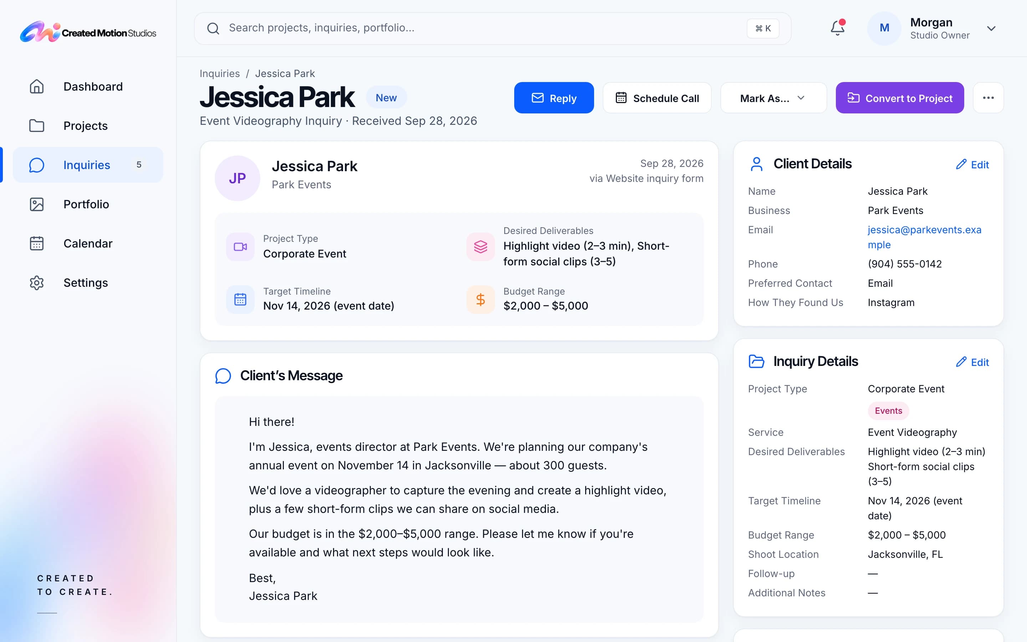Click the Calendar sidebar icon
The image size is (1027, 642).
click(x=37, y=243)
